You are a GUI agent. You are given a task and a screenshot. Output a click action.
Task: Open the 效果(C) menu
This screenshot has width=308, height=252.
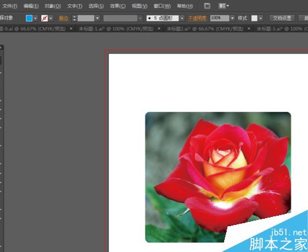point(118,6)
